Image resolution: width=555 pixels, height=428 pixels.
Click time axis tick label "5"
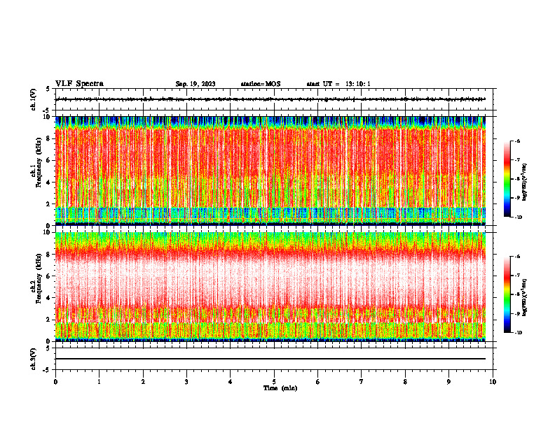(x=274, y=382)
